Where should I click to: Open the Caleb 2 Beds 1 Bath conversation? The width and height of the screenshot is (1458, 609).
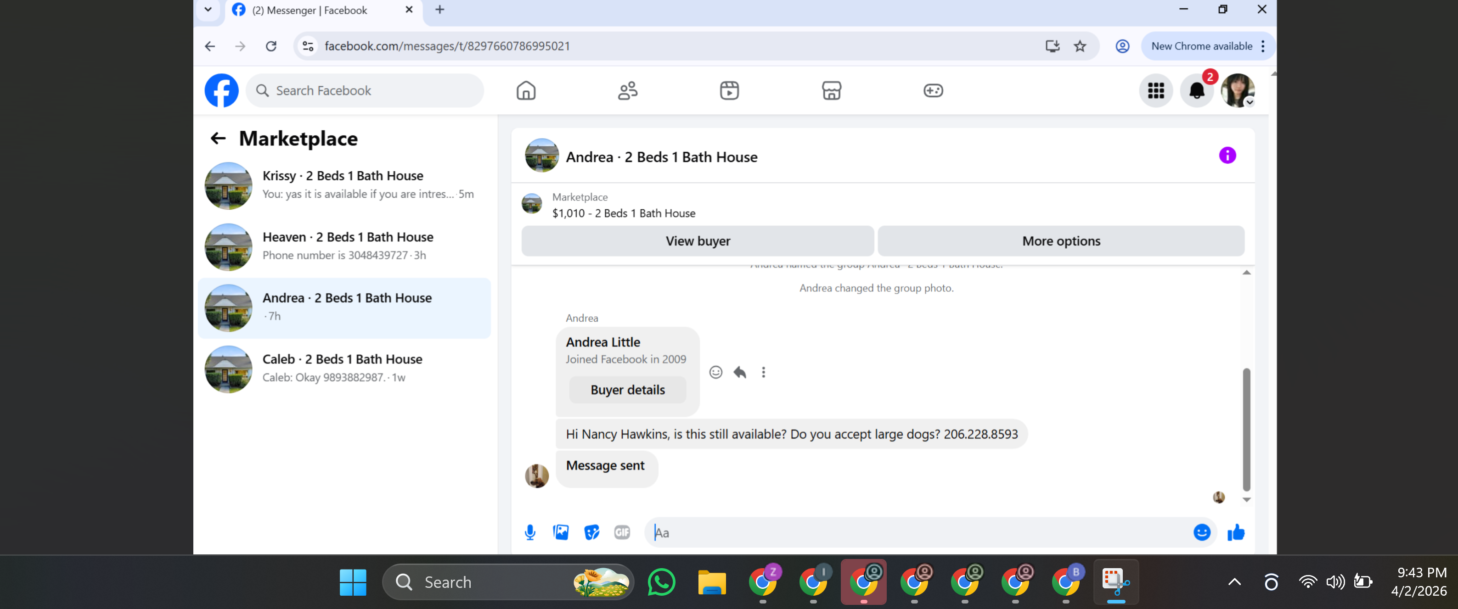344,369
